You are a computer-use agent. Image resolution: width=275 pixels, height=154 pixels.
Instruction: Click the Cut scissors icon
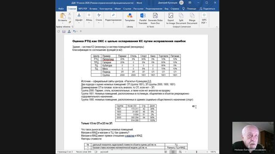click(x=70, y=14)
